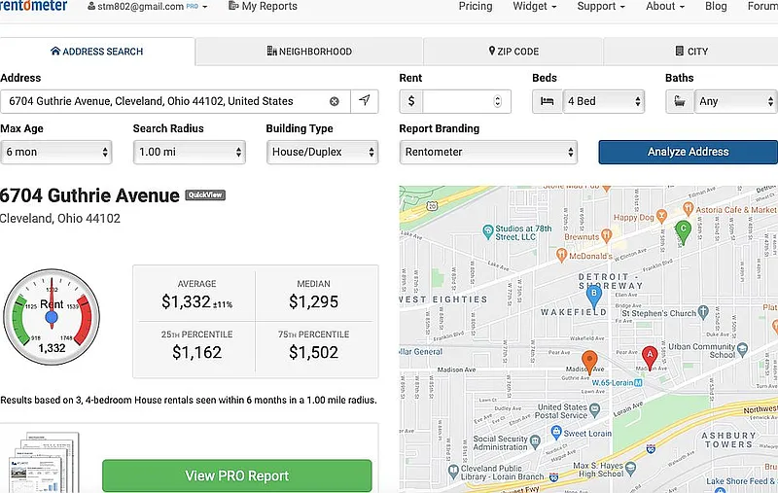The width and height of the screenshot is (778, 493).
Task: Expand the Max Age dropdown
Action: tap(56, 153)
